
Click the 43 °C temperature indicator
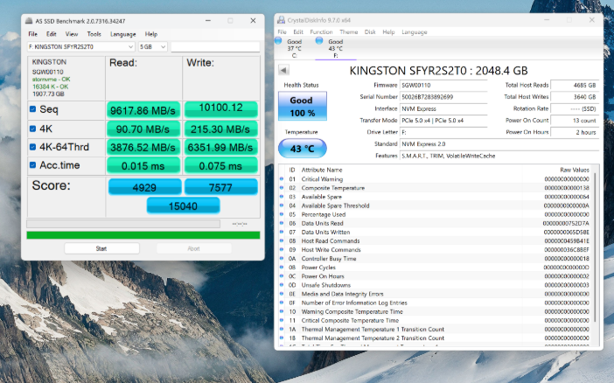click(x=301, y=149)
